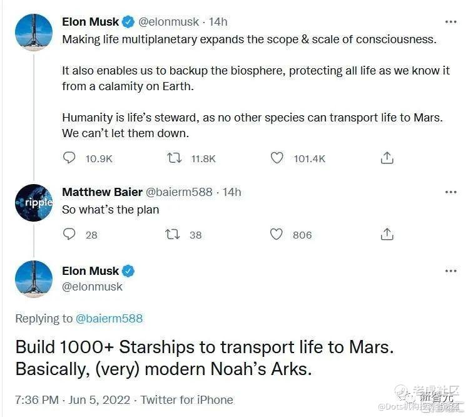Open the 14h timestamp on Matthew Baier's tweet
This screenshot has width=468, height=417.
232,192
